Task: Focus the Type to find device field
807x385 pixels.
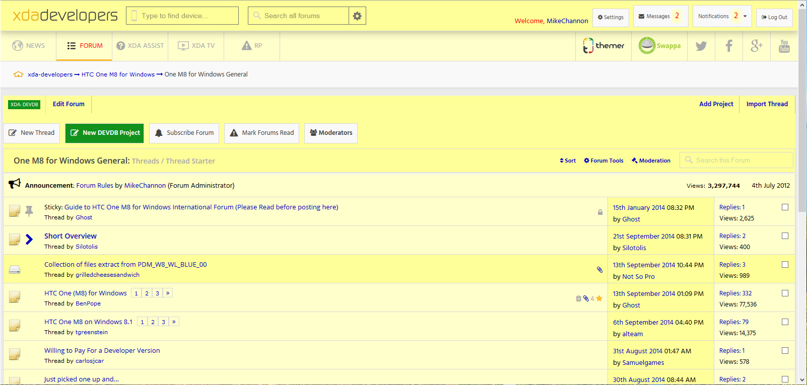Action: [x=182, y=16]
